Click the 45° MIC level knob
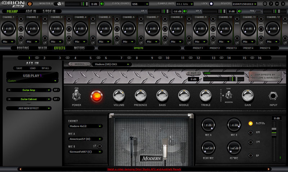This screenshot has height=172, width=288. click(x=234, y=148)
